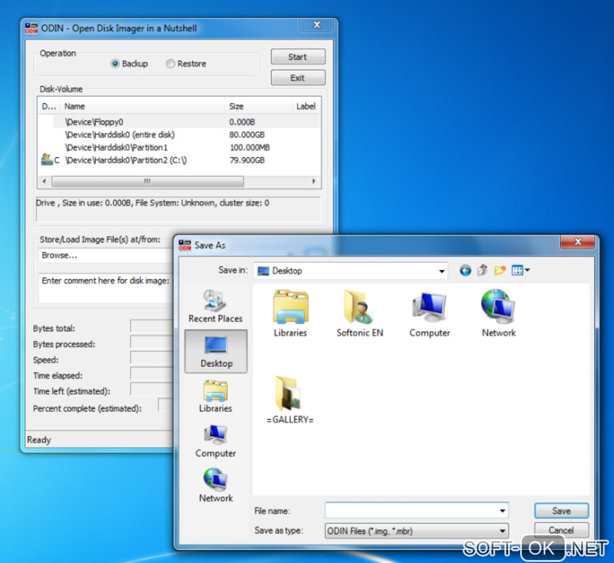Select Harddisk0 Partition2 (C:\) volume row
The image size is (614, 563).
(179, 160)
